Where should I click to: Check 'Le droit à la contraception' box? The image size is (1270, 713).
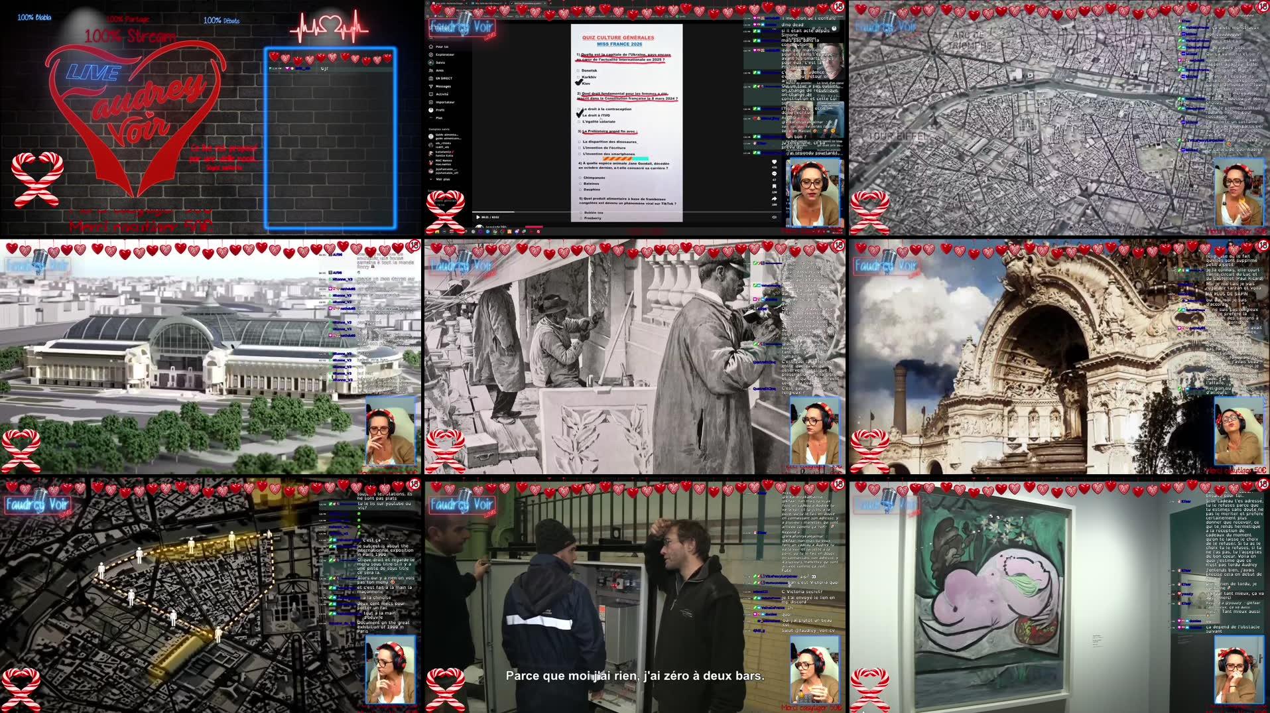578,109
